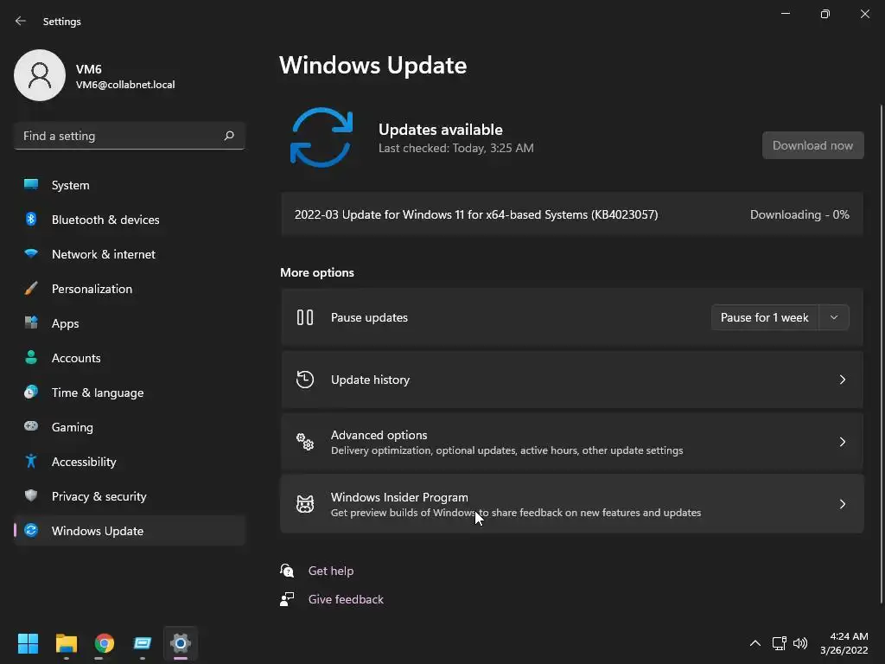Click the Downloading - 0% status text

799,214
